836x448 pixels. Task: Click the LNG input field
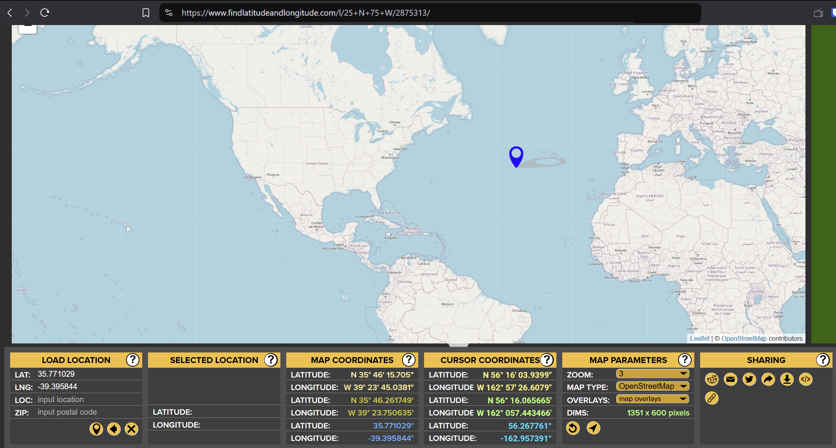click(x=88, y=387)
